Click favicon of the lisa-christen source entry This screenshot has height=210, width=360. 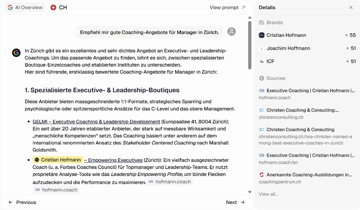[262, 130]
